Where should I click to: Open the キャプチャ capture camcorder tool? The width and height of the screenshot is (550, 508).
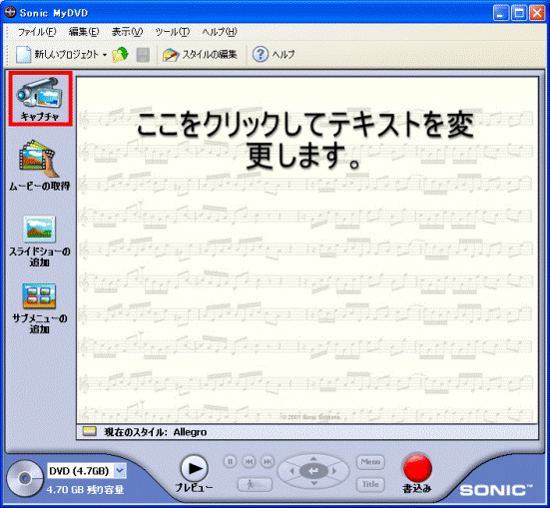pos(40,99)
